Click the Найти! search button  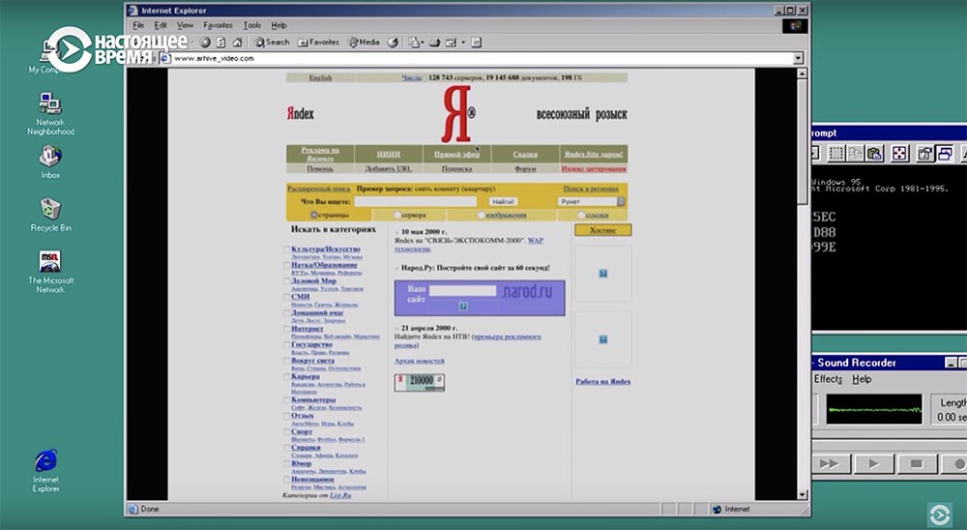coord(503,202)
